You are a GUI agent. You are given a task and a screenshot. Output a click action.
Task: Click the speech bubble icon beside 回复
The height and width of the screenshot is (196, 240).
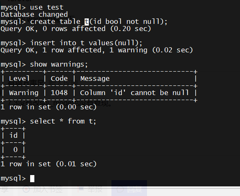pos(120,189)
